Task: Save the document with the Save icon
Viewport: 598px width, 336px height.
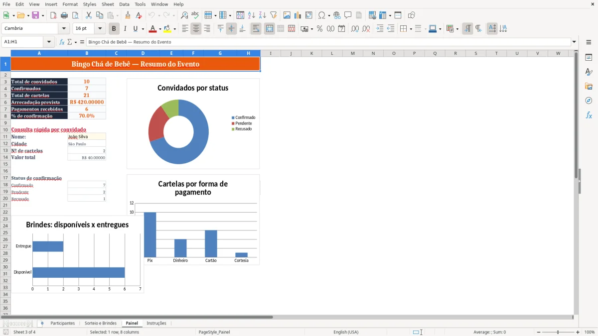Action: (x=35, y=15)
